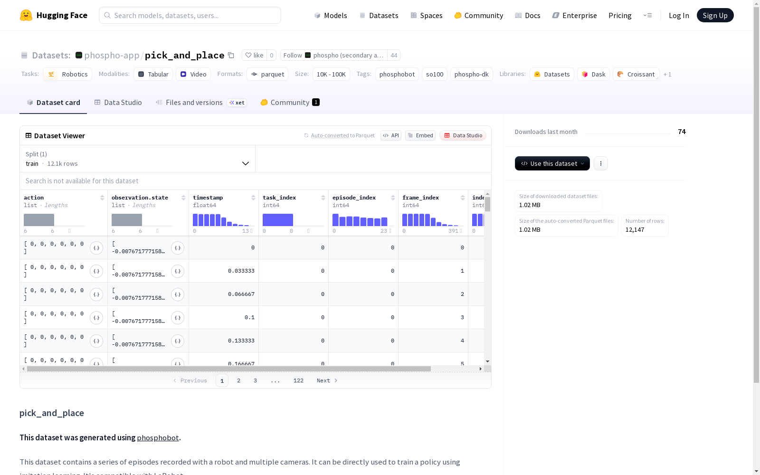Open Community in the top navigation
Image resolution: width=760 pixels, height=475 pixels.
coord(478,15)
